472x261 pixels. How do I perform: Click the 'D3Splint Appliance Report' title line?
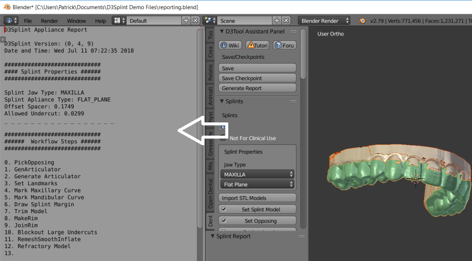(46, 30)
